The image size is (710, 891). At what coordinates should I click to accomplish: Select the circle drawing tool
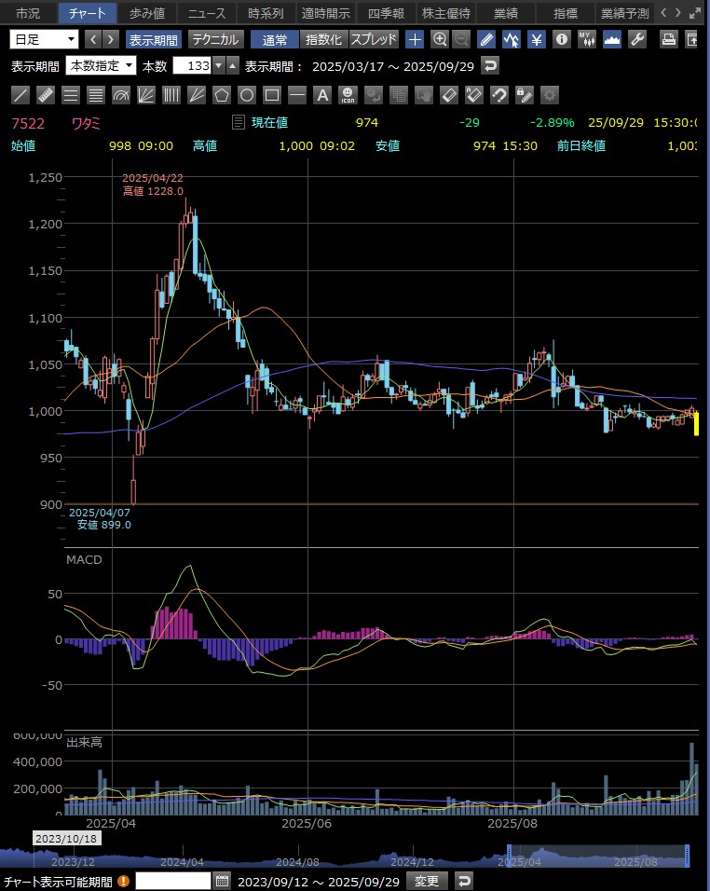[x=246, y=95]
